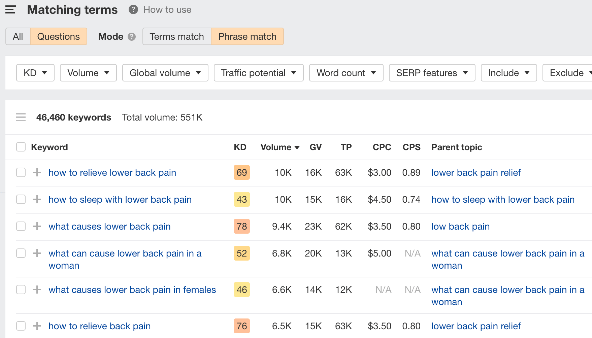Switch to the Questions tab
Image resolution: width=592 pixels, height=338 pixels.
[x=58, y=36]
